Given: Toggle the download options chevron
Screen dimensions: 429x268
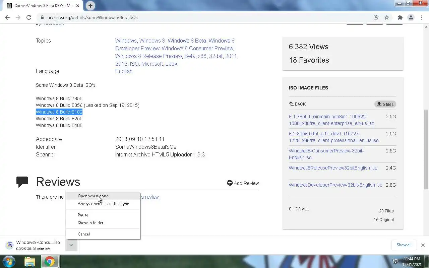Looking at the screenshot, I should click(71, 245).
